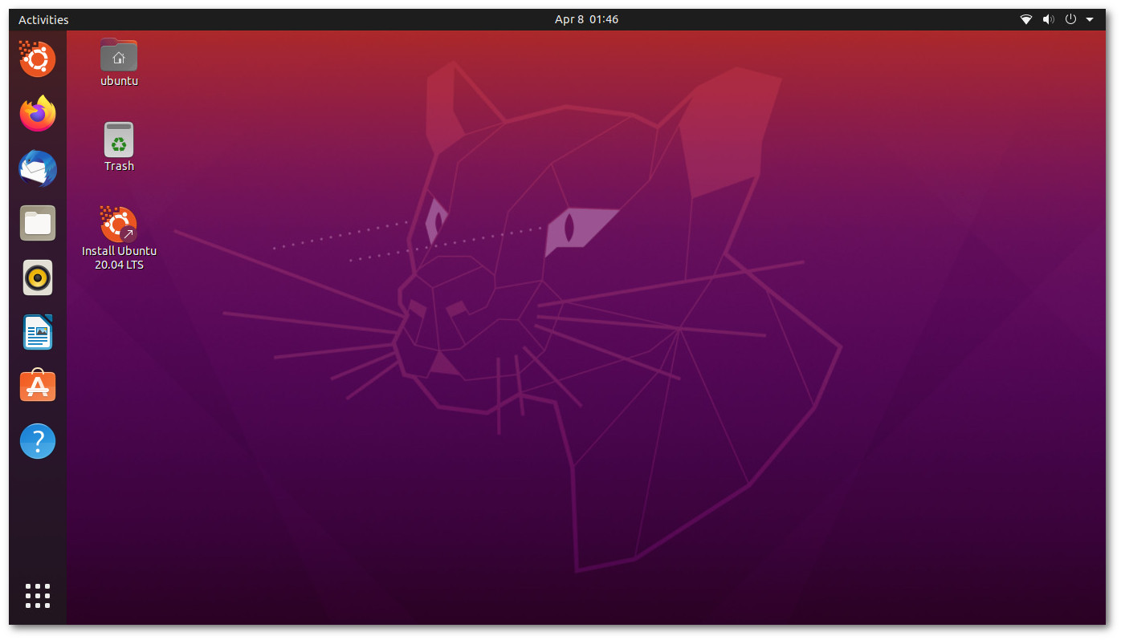
Task: Click the 'Trash' text label on desktop
Action: [x=119, y=166]
